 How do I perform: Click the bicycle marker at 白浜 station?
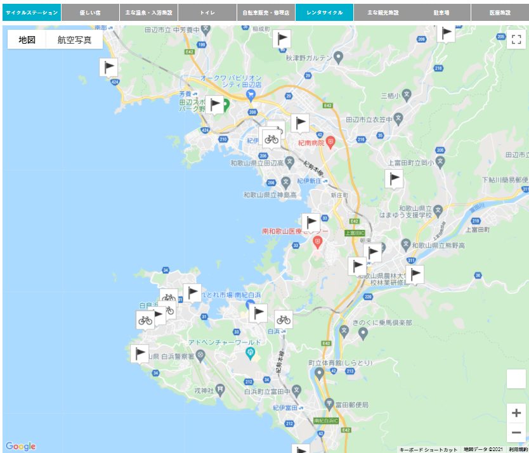[x=284, y=319]
